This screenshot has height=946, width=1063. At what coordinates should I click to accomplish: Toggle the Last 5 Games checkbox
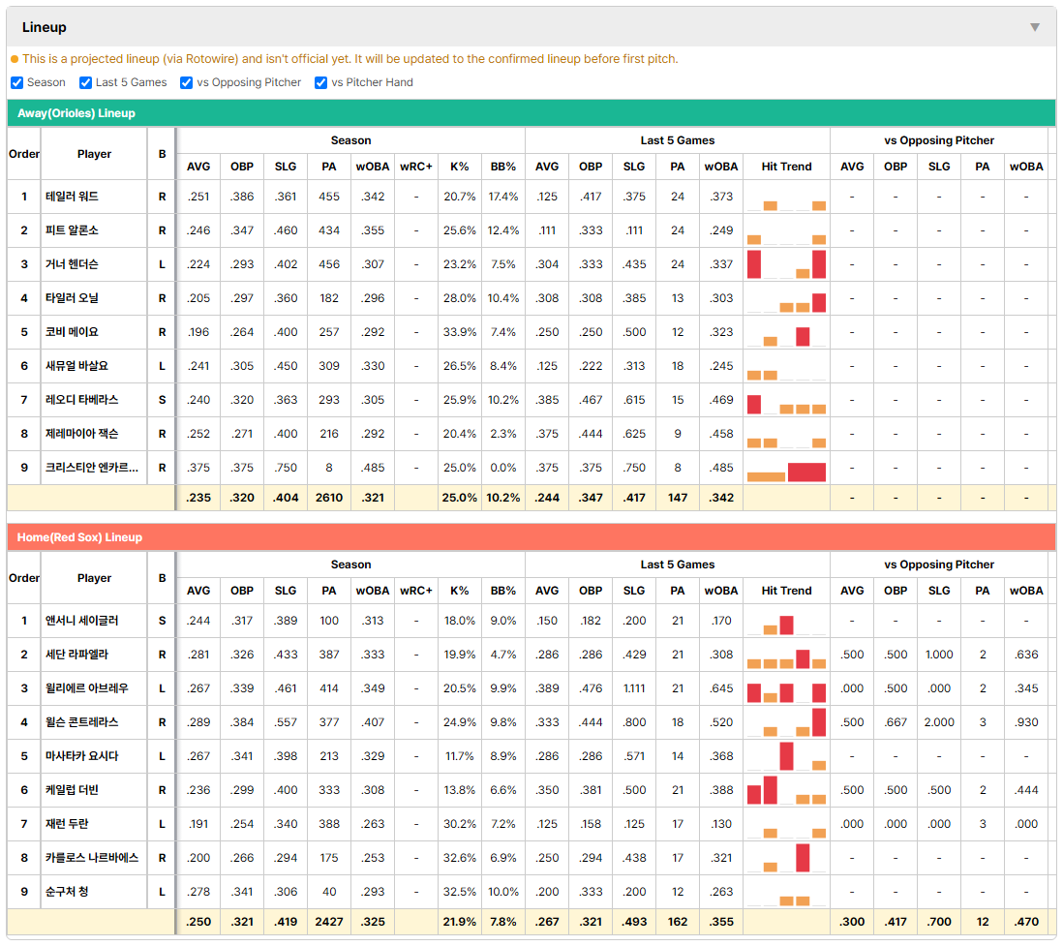click(85, 82)
